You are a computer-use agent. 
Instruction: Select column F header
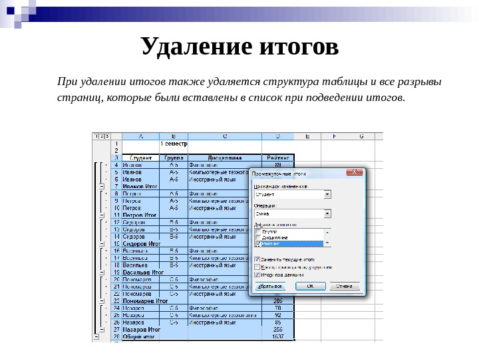tap(335, 136)
